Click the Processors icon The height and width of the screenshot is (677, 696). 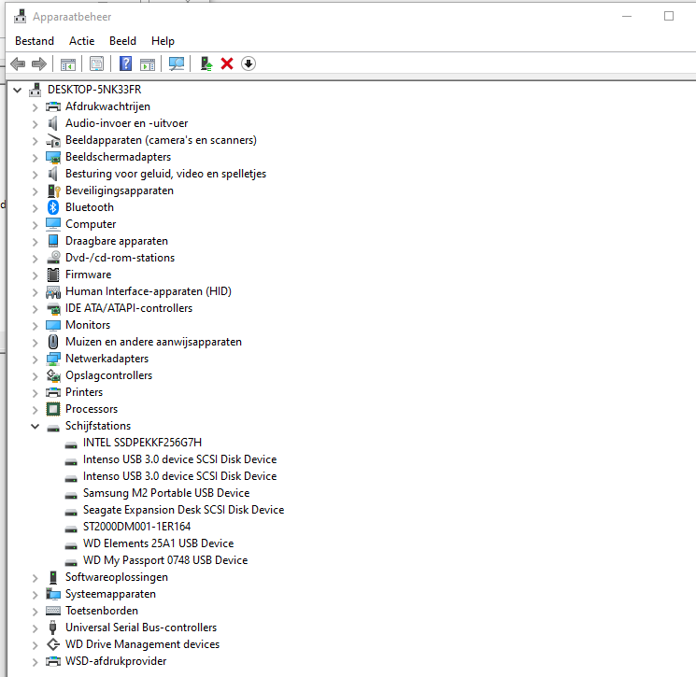[x=53, y=409]
